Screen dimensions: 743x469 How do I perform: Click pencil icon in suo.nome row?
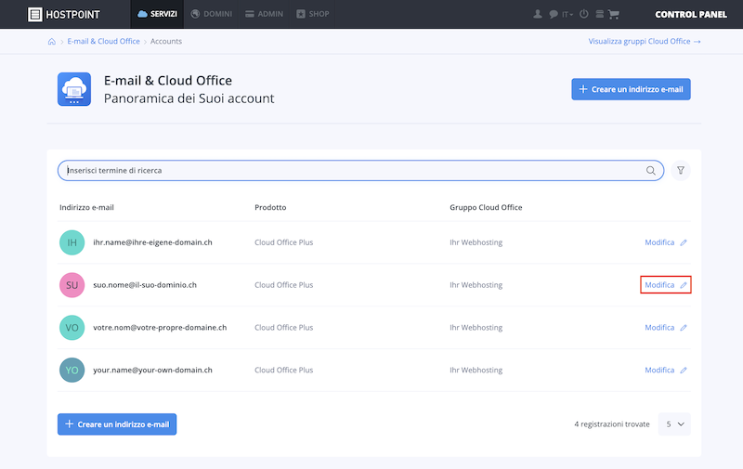pyautogui.click(x=684, y=285)
